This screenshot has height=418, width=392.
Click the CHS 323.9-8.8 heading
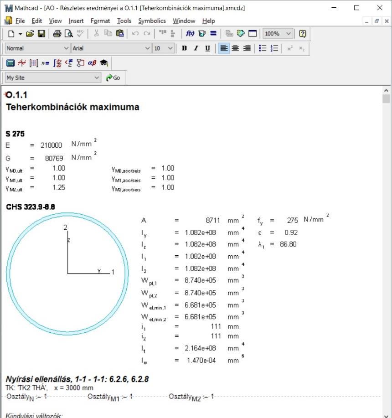pos(31,207)
